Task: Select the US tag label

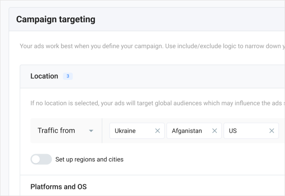Action: point(233,131)
